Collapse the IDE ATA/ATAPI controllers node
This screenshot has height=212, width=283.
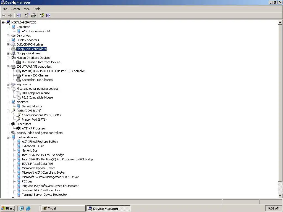point(8,67)
